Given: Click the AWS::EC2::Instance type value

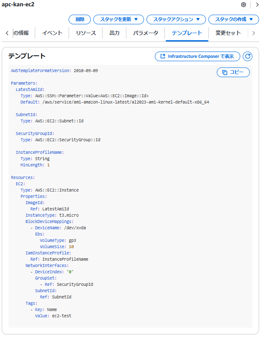Looking at the screenshot, I should [57, 190].
